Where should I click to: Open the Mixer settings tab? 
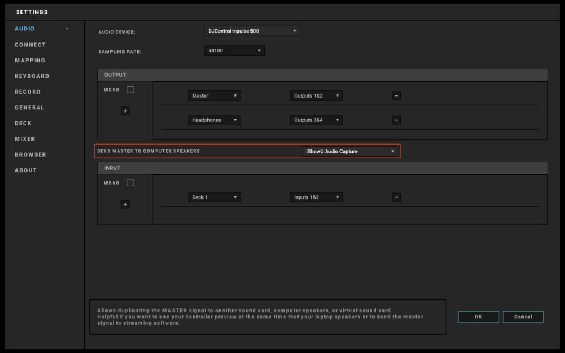coord(25,139)
